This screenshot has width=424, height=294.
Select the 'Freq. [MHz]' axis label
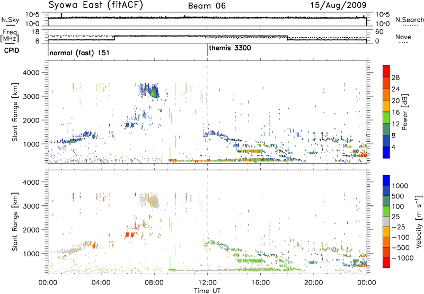click(x=11, y=36)
